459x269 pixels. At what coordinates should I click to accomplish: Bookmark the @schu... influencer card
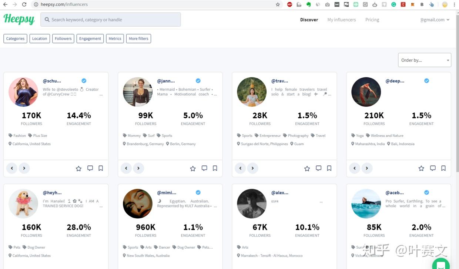pos(101,168)
